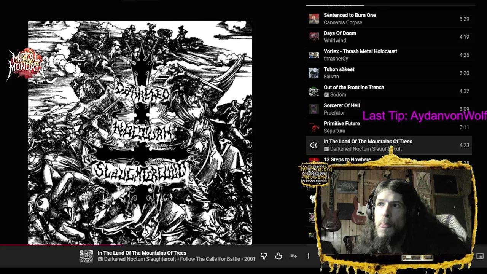
Task: Open the save to playlist icon
Action: pyautogui.click(x=294, y=256)
